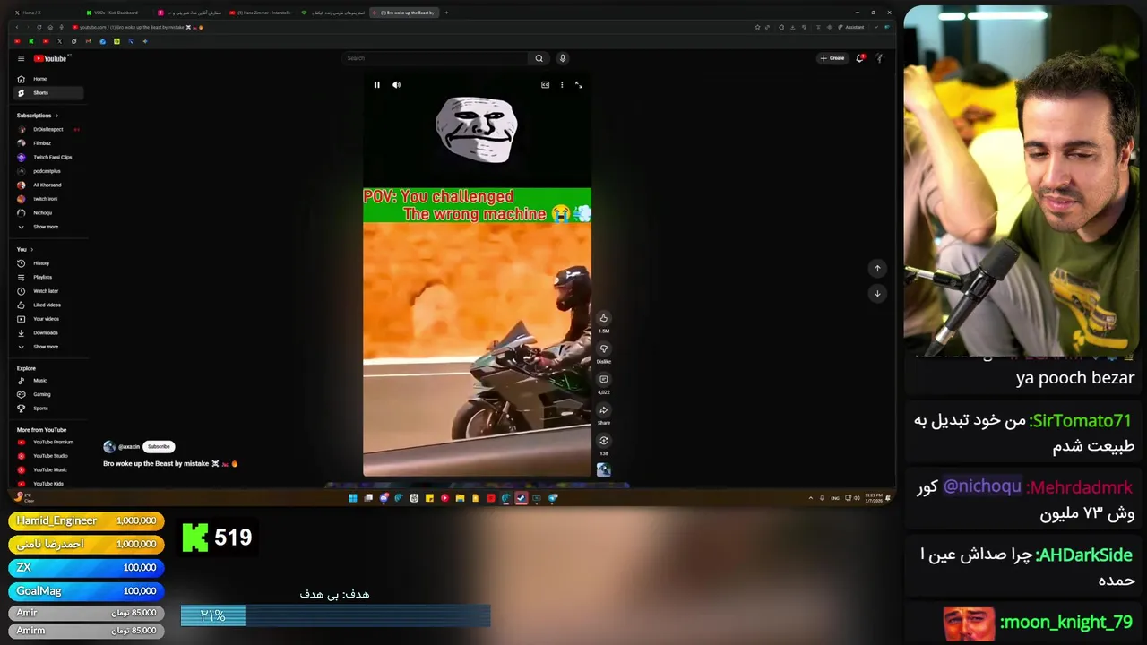The height and width of the screenshot is (645, 1147).
Task: Open YouTube Kids link
Action: (x=49, y=484)
